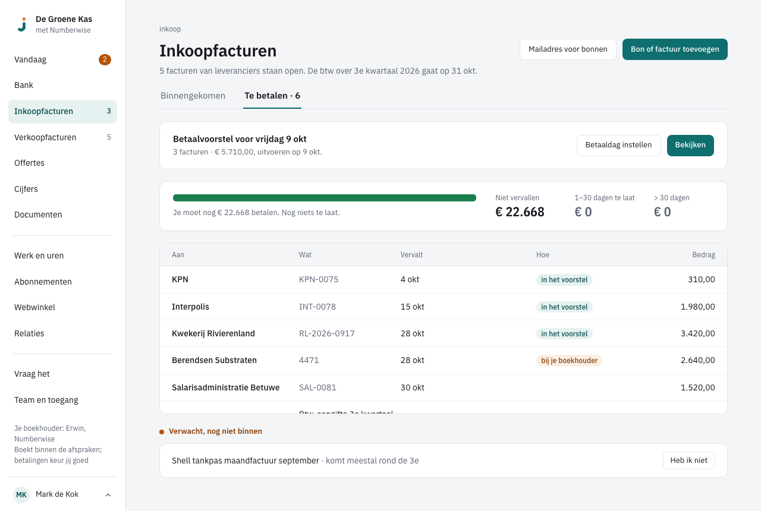The image size is (761, 511).
Task: Click the MK user avatar
Action: [x=21, y=494]
